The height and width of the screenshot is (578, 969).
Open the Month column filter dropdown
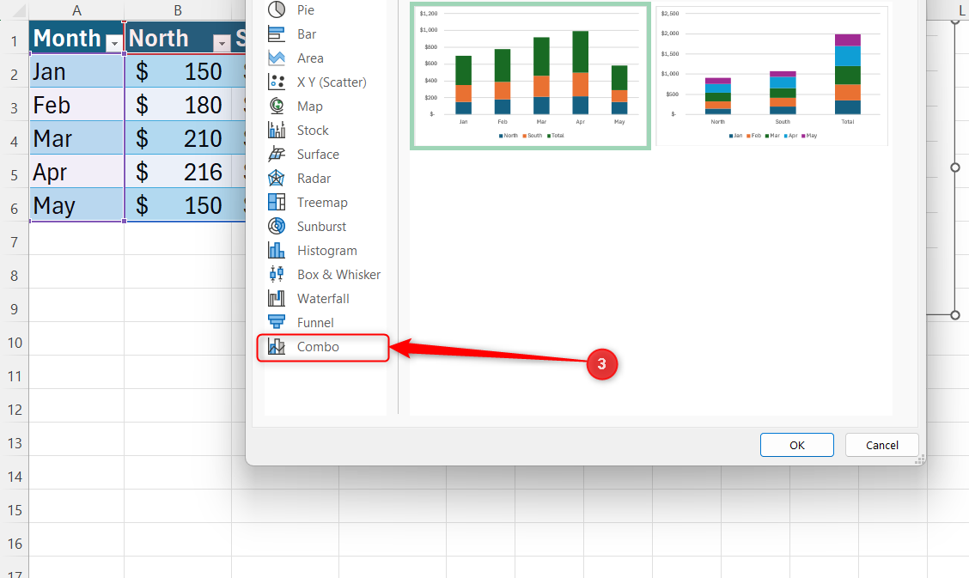[x=113, y=43]
